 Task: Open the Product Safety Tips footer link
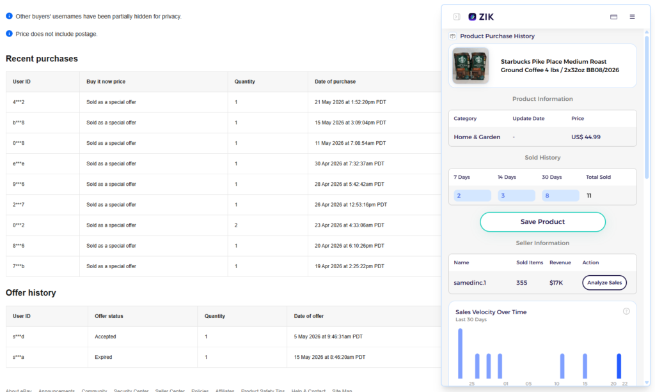coord(263,390)
